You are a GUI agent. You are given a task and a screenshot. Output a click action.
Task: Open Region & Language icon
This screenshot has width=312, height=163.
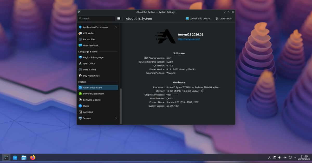pyautogui.click(x=80, y=57)
